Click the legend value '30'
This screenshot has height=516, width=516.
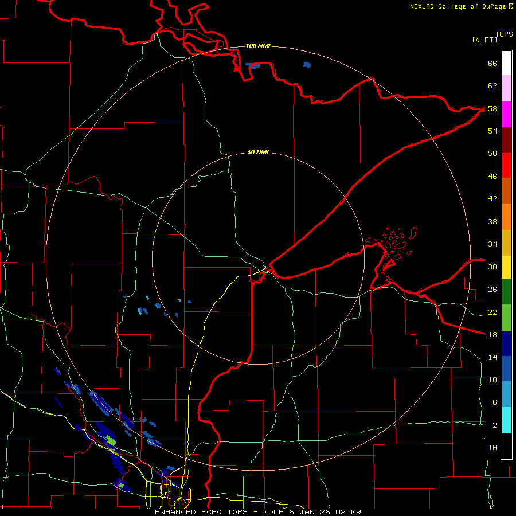pyautogui.click(x=492, y=267)
